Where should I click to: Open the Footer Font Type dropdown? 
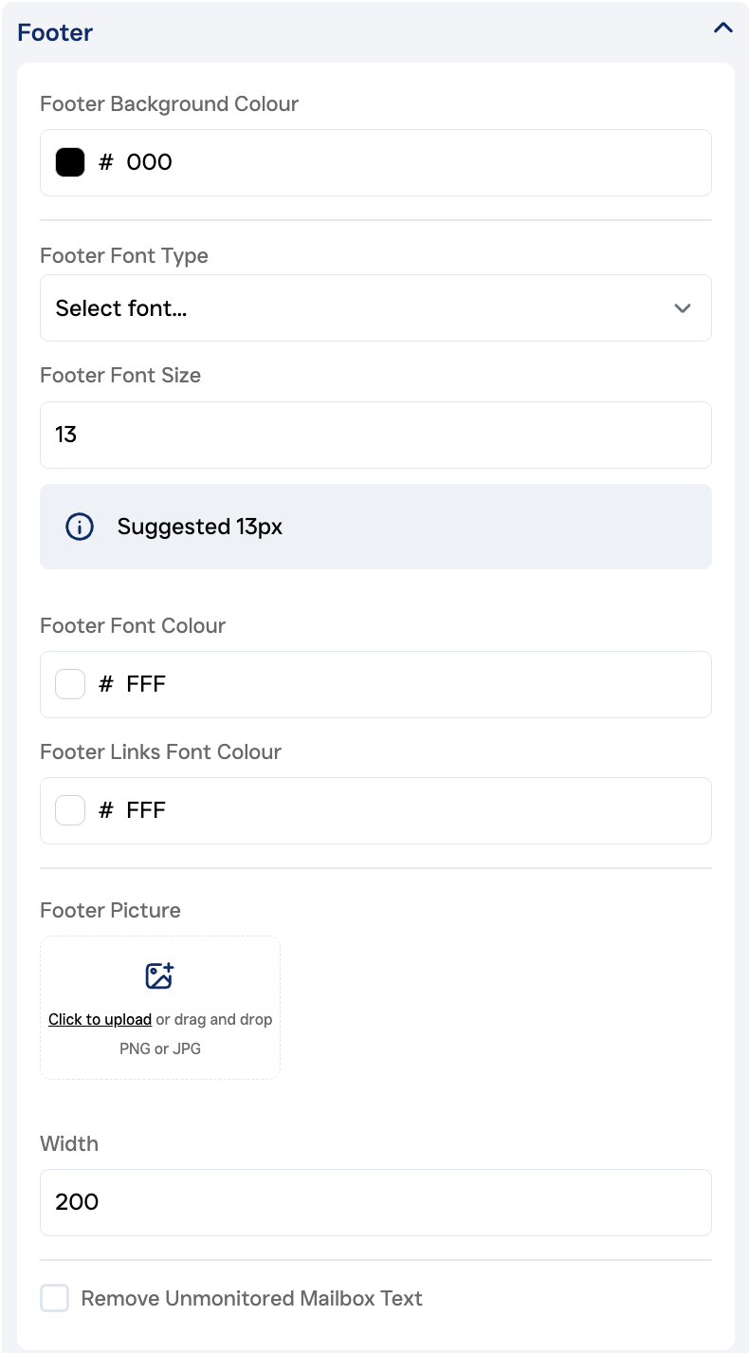pos(374,308)
